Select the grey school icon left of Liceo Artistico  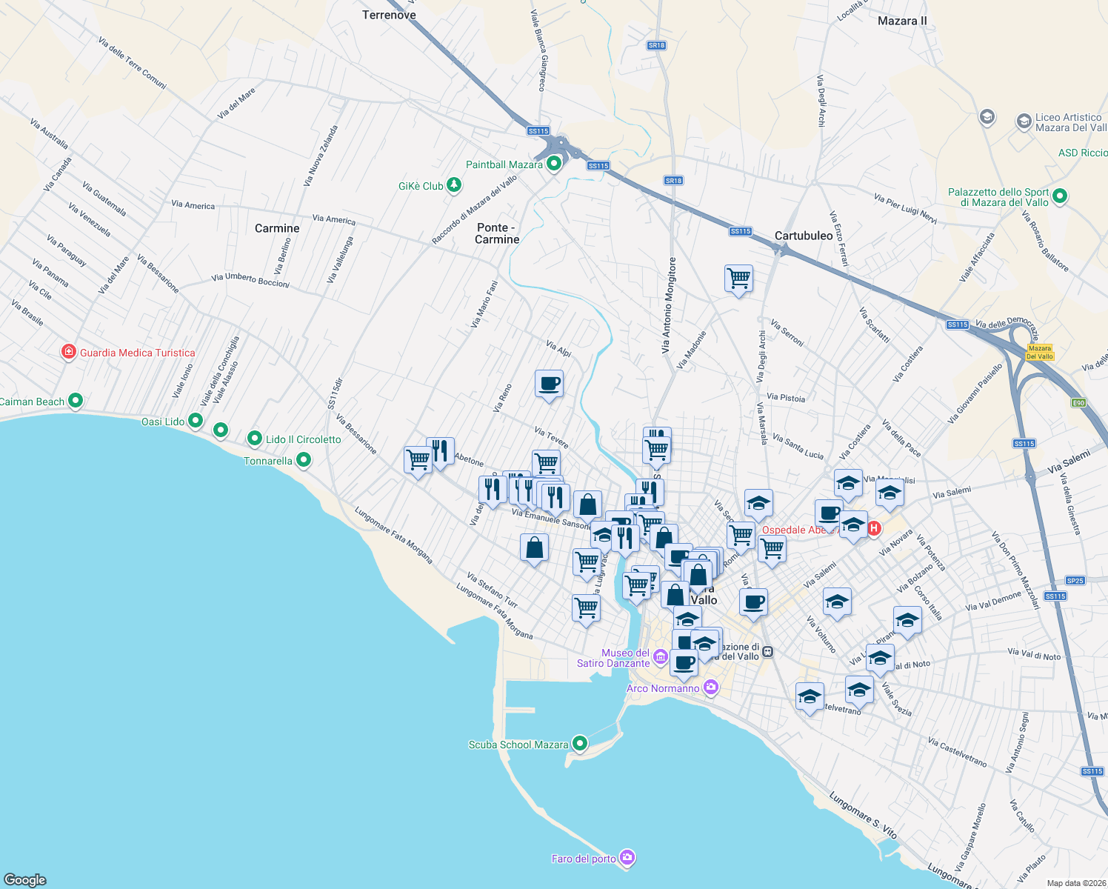click(987, 117)
